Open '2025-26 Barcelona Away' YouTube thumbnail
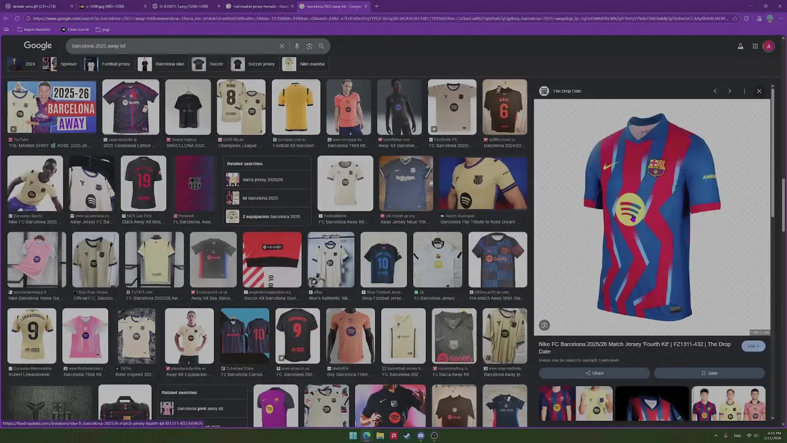The image size is (787, 443). pyautogui.click(x=52, y=106)
